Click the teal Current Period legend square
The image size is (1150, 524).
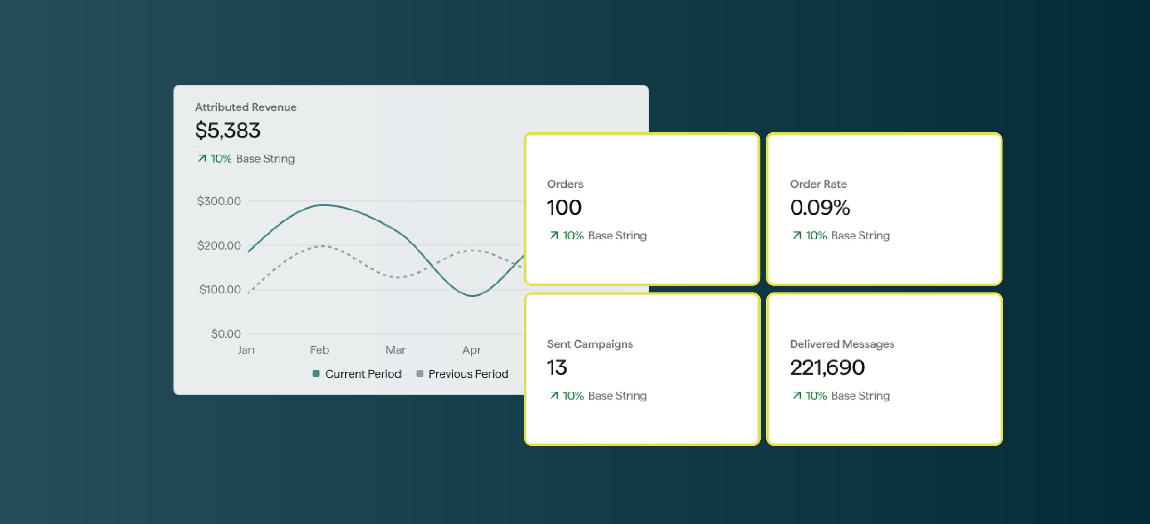[x=316, y=373]
